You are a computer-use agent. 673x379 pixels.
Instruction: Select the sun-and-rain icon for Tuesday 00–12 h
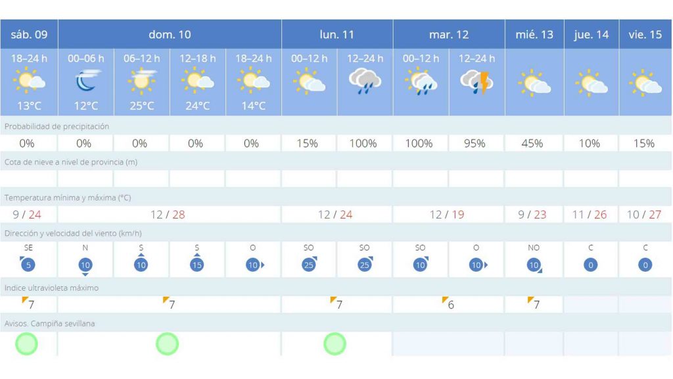click(x=421, y=82)
